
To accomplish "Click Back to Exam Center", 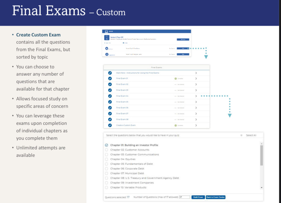I will (216, 197).
